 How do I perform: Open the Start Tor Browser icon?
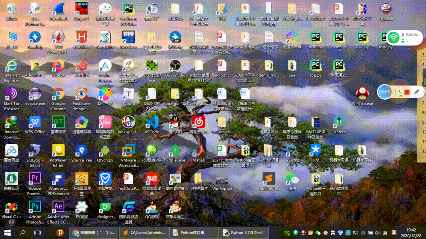pos(11,99)
